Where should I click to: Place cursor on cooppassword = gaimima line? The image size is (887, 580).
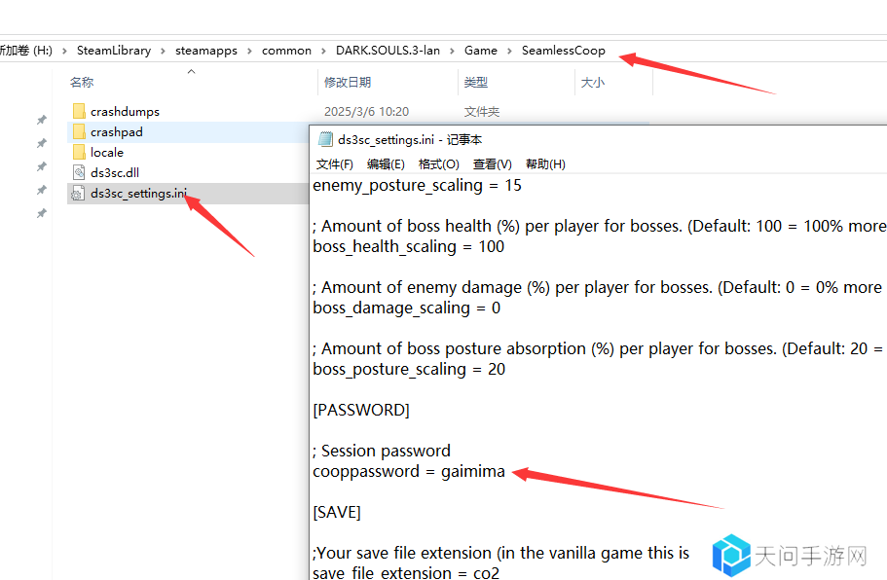click(x=409, y=471)
